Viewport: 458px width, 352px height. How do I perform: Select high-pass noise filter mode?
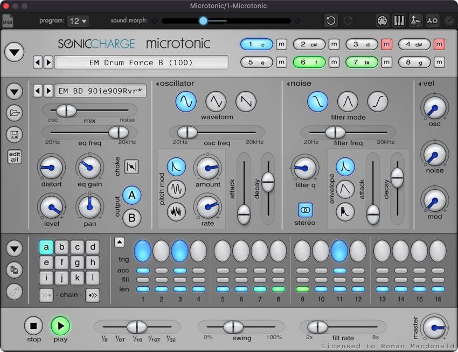(378, 101)
